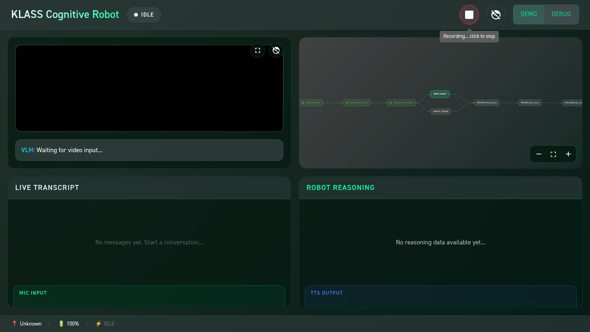Zoom out the task graph
This screenshot has height=332, width=590.
pyautogui.click(x=538, y=154)
